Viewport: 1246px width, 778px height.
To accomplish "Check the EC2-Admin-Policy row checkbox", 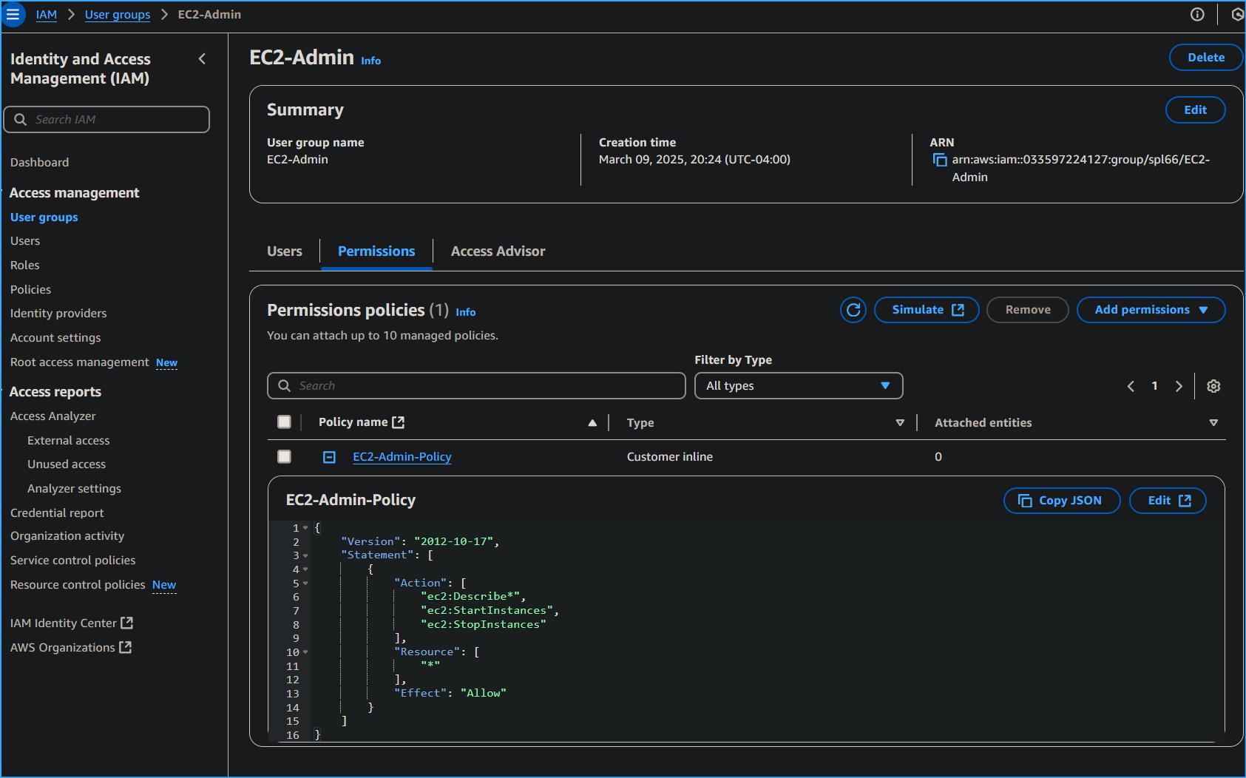I will (284, 457).
